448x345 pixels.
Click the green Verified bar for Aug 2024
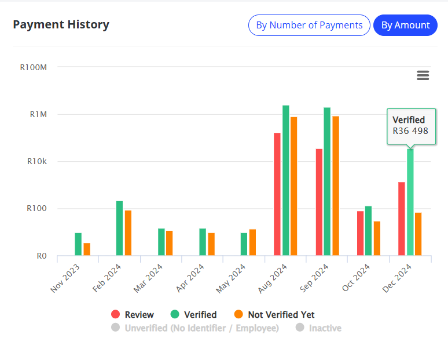[x=285, y=180]
